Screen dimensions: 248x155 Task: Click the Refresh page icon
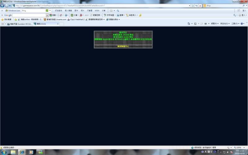click(196, 6)
